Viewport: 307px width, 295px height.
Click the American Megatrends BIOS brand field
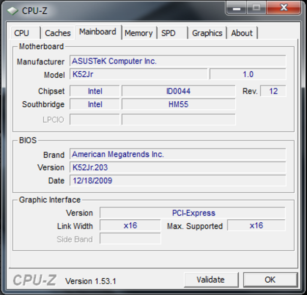click(177, 154)
